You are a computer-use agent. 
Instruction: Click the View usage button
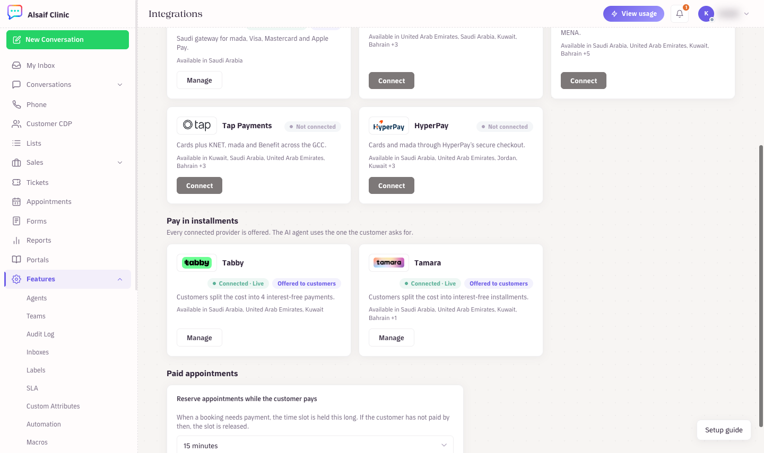click(x=633, y=14)
